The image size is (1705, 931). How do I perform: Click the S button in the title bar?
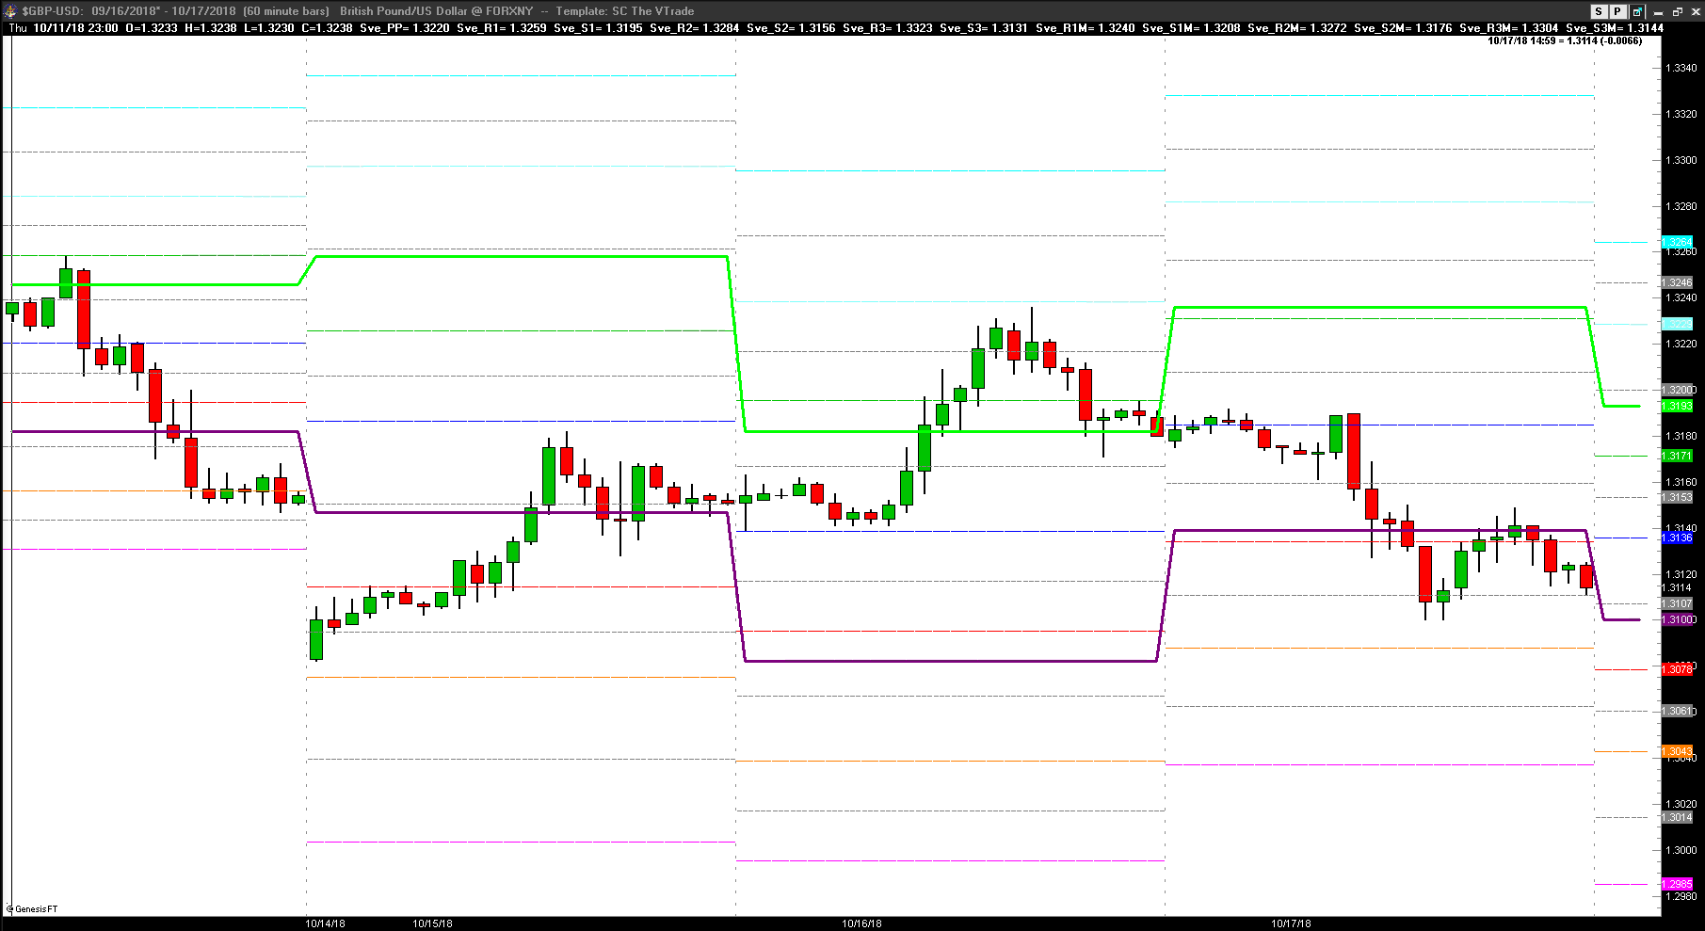(1600, 11)
